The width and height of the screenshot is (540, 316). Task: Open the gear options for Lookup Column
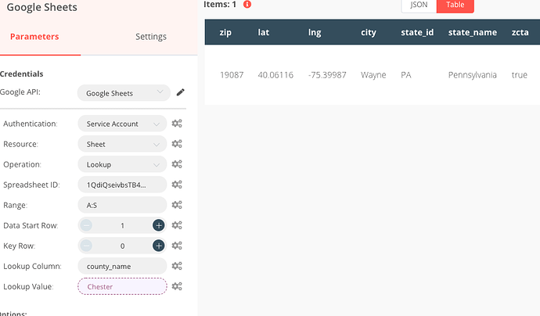[178, 266]
